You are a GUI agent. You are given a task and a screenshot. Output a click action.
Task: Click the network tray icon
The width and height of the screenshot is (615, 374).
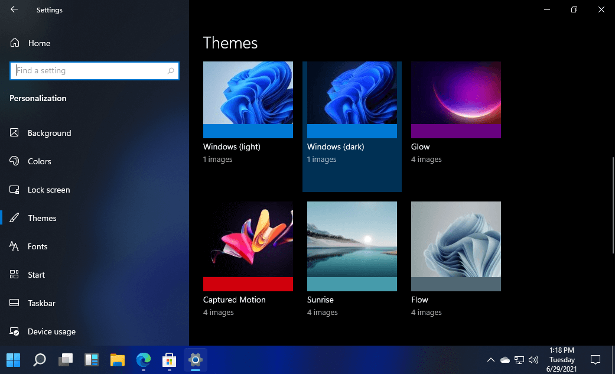(519, 359)
